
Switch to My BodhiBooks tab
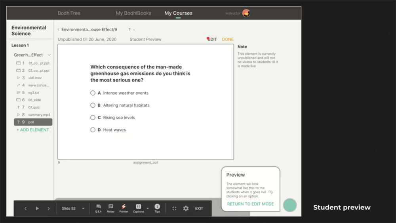coord(133,13)
